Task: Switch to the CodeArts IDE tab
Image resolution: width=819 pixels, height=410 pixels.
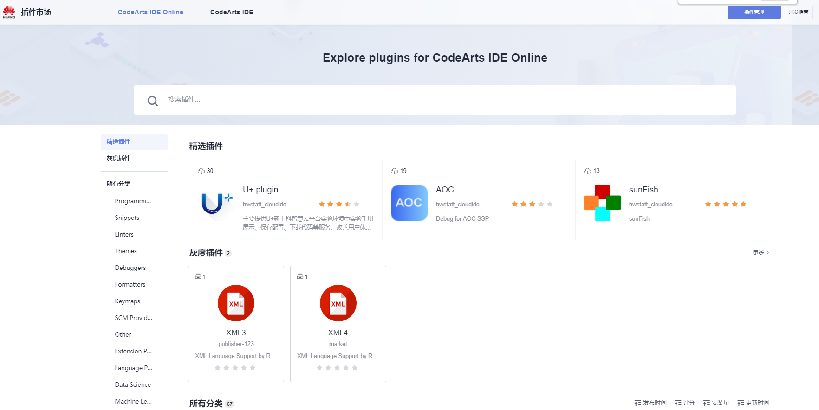Action: [x=232, y=12]
